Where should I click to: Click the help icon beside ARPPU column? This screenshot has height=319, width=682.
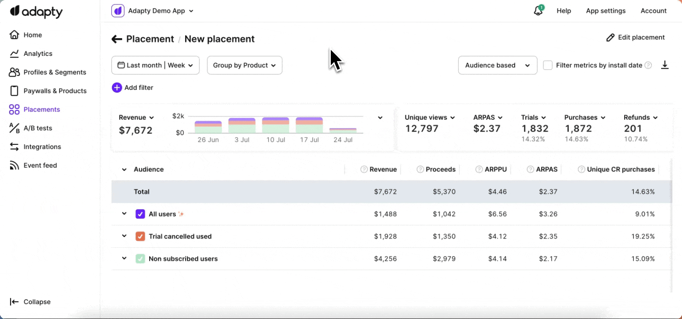pyautogui.click(x=479, y=169)
